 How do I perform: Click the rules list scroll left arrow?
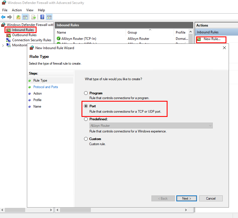pos(57,210)
